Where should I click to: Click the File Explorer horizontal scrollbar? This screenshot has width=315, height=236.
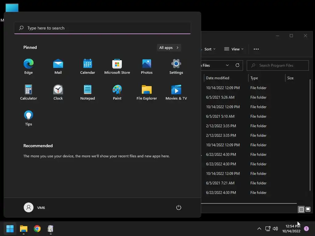tap(249, 203)
